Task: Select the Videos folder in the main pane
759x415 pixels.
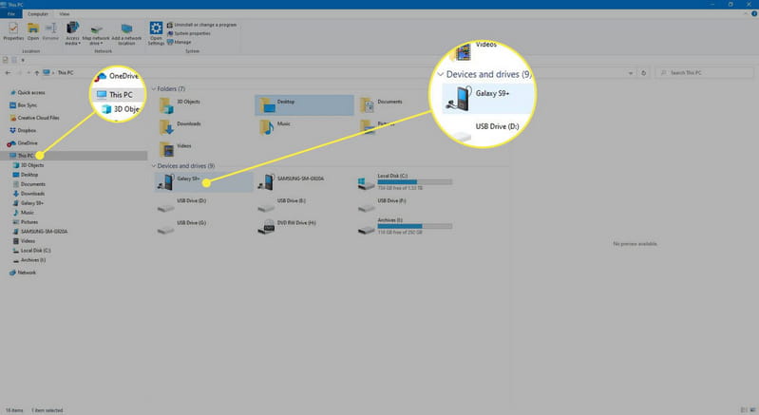Action: pos(175,149)
